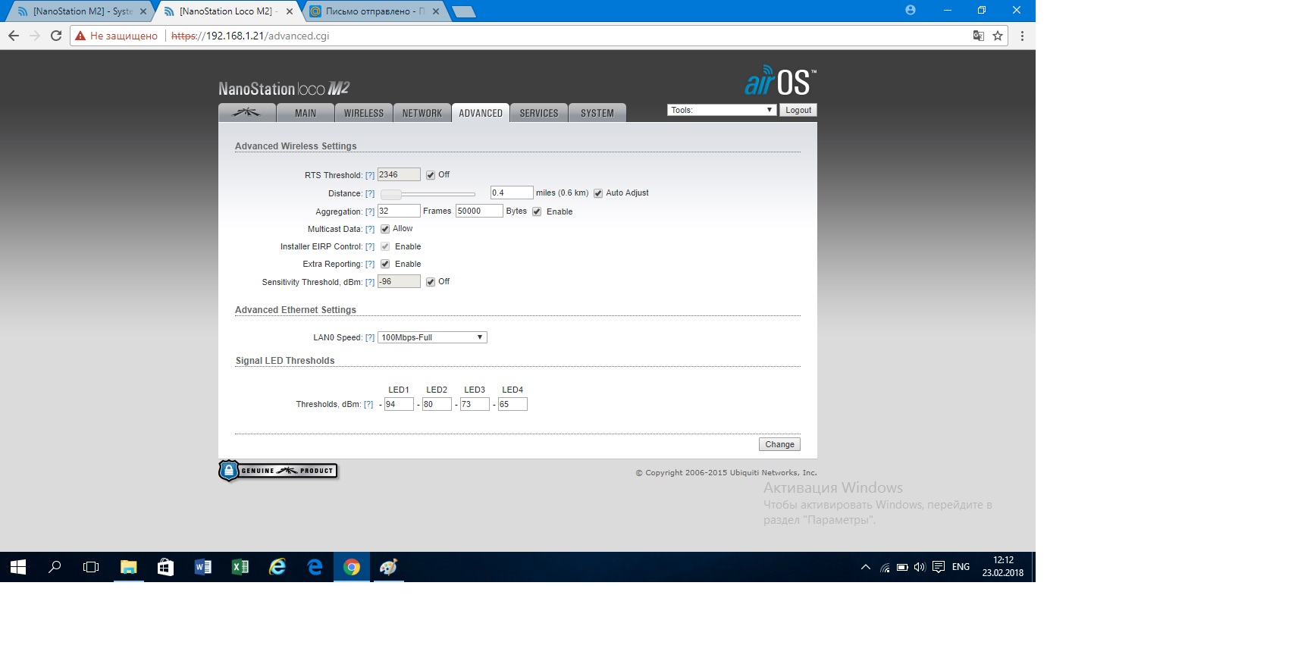Viewport: 1304px width, 664px height.
Task: Open Excel from taskbar
Action: [x=240, y=567]
